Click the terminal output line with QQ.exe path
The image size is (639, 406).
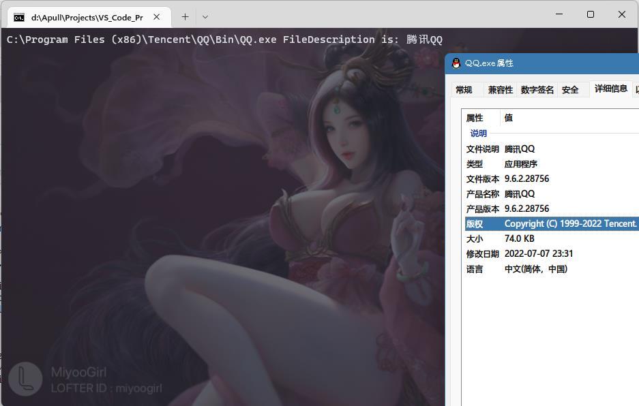tap(224, 40)
